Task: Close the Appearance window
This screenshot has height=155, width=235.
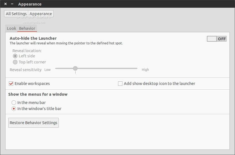Action: click(6, 4)
